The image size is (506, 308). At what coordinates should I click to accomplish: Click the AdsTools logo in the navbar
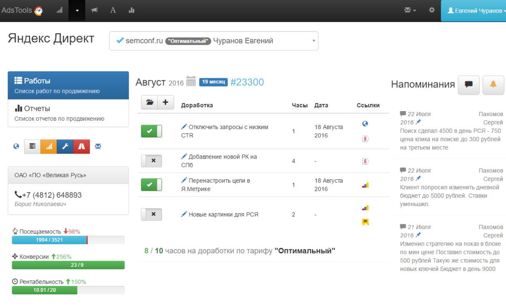22,10
